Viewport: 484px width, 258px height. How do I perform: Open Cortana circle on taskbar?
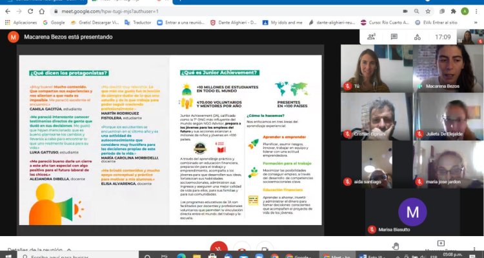148,256
